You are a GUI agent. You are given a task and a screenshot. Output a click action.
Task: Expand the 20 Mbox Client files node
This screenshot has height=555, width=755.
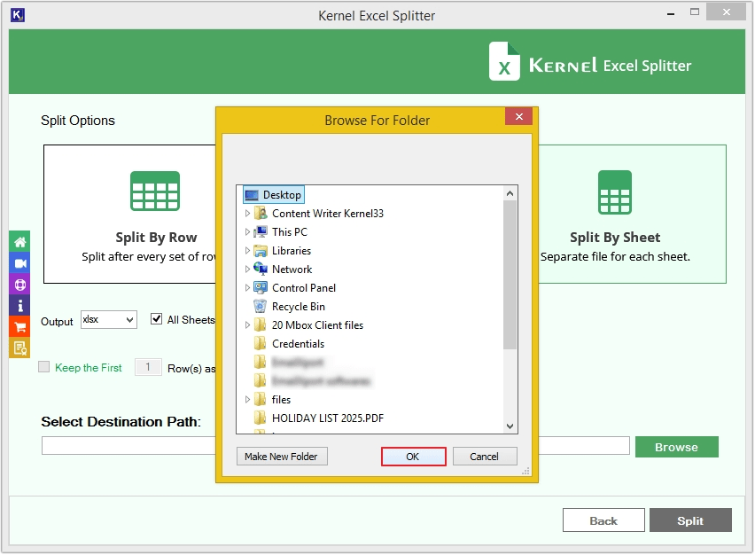[x=247, y=325]
